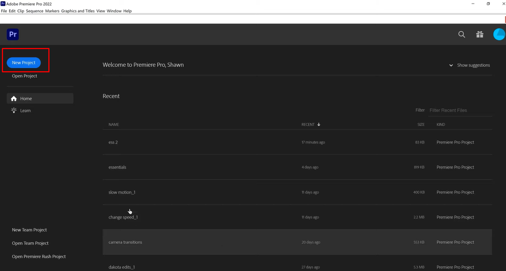Click the Home house icon
This screenshot has height=271, width=506.
click(14, 99)
